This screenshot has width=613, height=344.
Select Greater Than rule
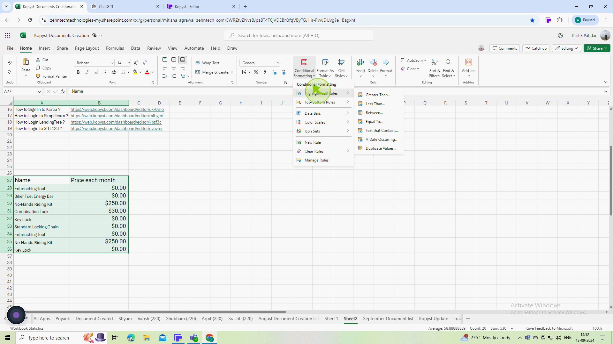pyautogui.click(x=379, y=95)
